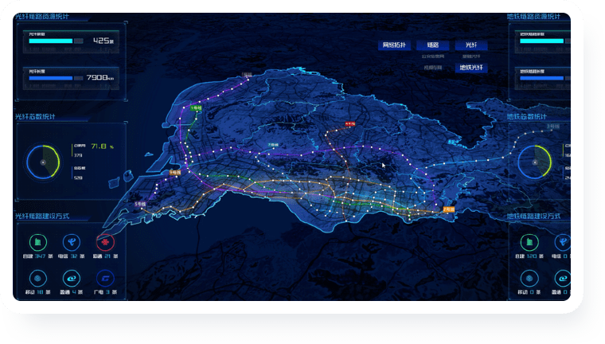The height and width of the screenshot is (344, 605).
Task: Click the cyan swirl icon in the 地铁链路建设方式 panel
Action: pyautogui.click(x=563, y=279)
